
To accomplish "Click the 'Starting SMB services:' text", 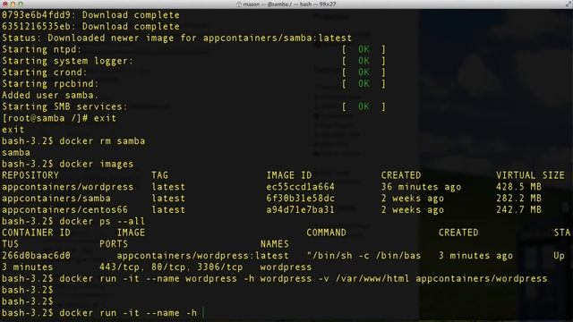I will 64,106.
